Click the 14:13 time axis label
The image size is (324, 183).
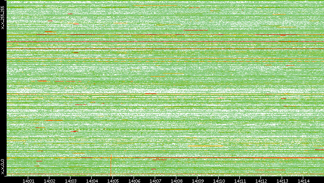pyautogui.click(x=283, y=181)
